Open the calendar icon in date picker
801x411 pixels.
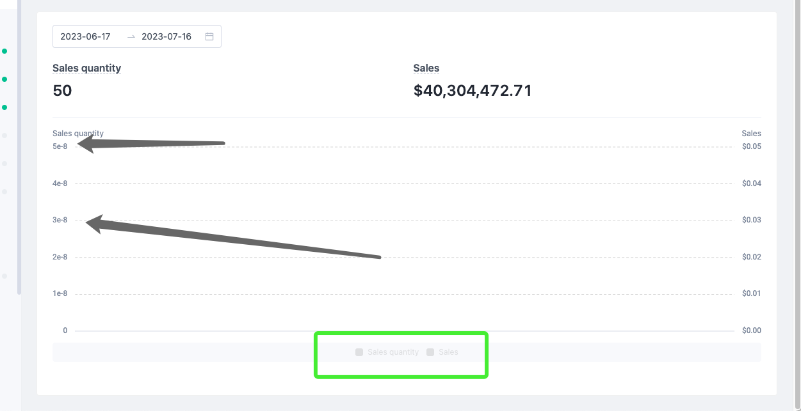[x=209, y=36]
